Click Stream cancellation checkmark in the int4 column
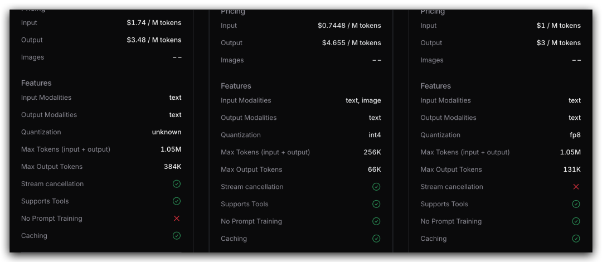 pyautogui.click(x=376, y=187)
